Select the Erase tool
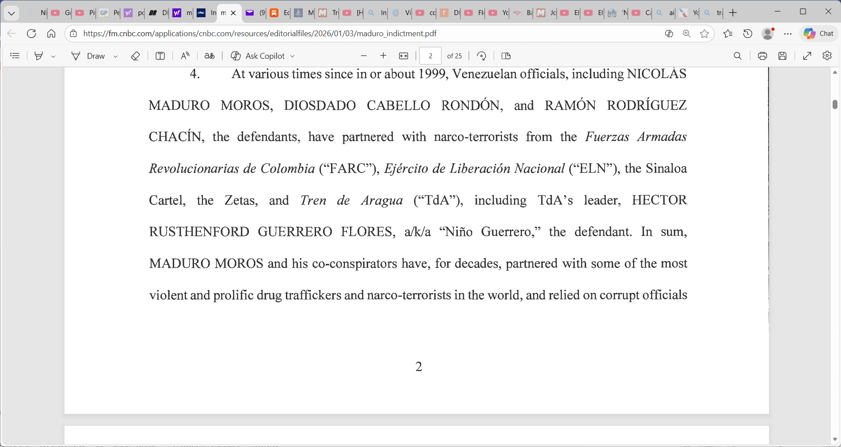This screenshot has width=841, height=447. click(136, 56)
